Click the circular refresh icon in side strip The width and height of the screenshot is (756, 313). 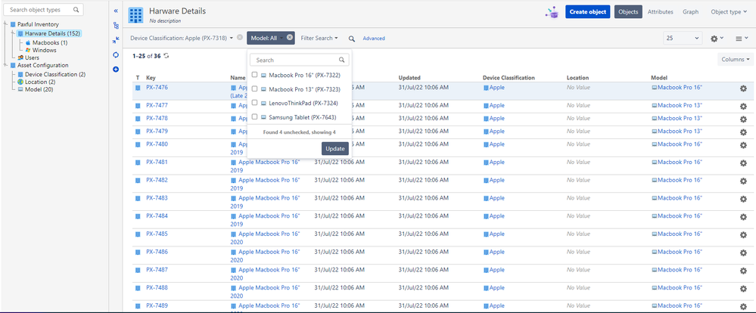[x=116, y=55]
